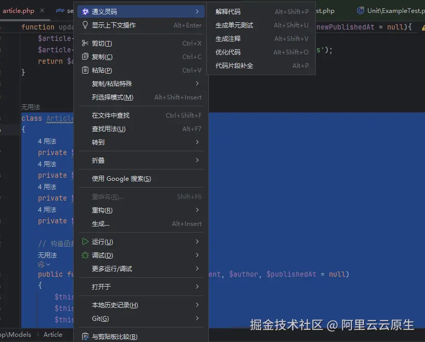Select 使用 Google 搜索(S)
This screenshot has width=425, height=342.
click(x=141, y=178)
